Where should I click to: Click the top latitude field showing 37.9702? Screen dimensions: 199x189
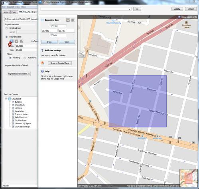point(58,26)
